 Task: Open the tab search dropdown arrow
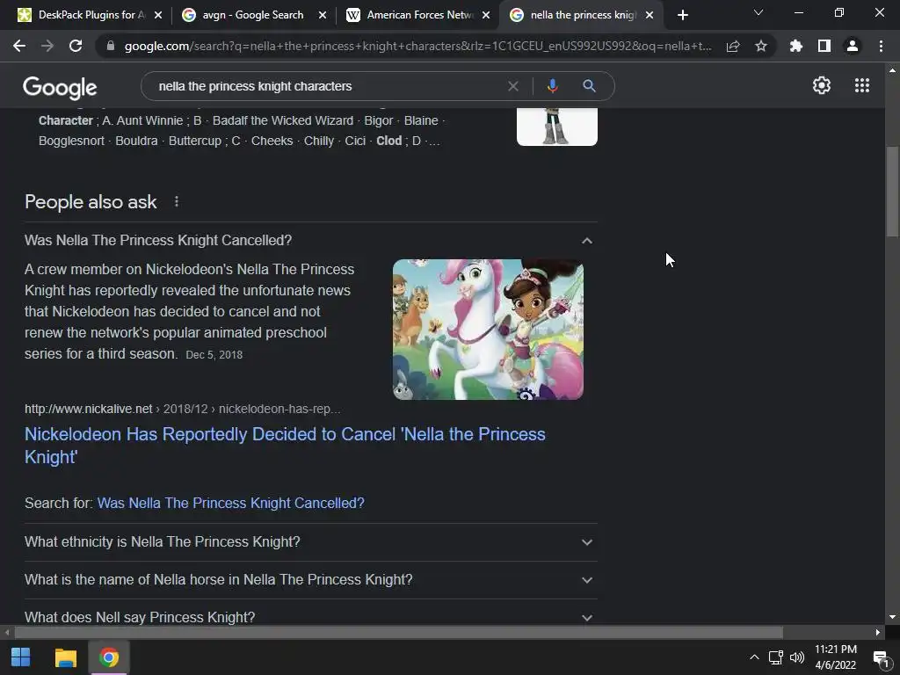click(x=758, y=12)
